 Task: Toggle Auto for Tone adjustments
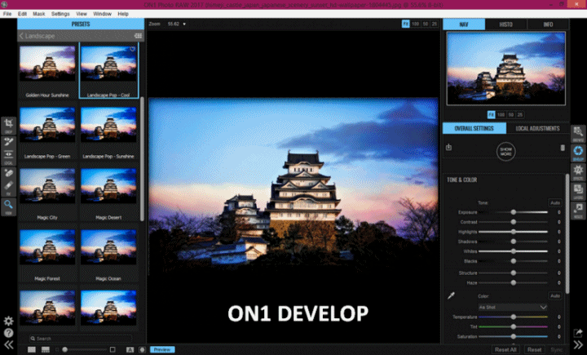[x=554, y=202]
